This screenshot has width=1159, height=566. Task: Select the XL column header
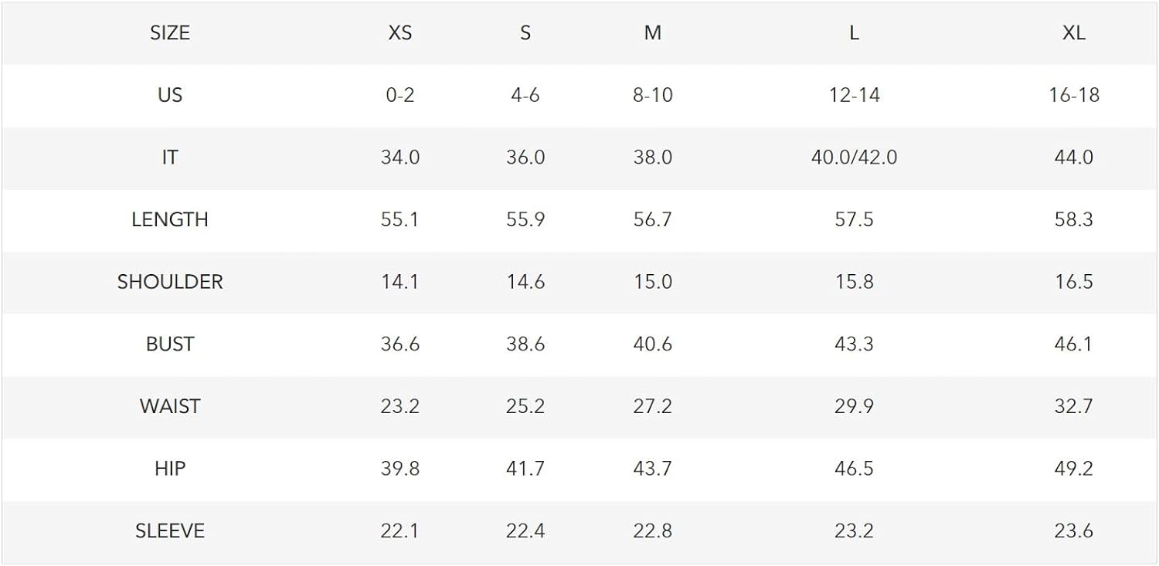pyautogui.click(x=1074, y=33)
